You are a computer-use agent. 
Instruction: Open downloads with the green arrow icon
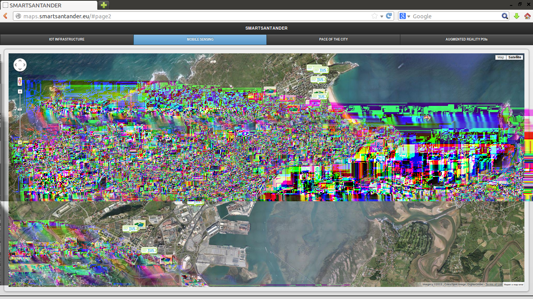point(517,16)
